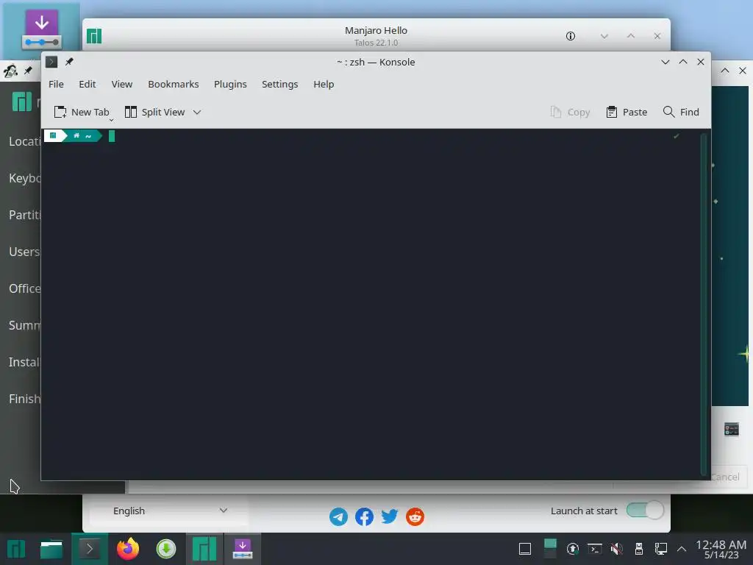753x565 pixels.
Task: Click the show desktop tray icon
Action: pyautogui.click(x=525, y=548)
